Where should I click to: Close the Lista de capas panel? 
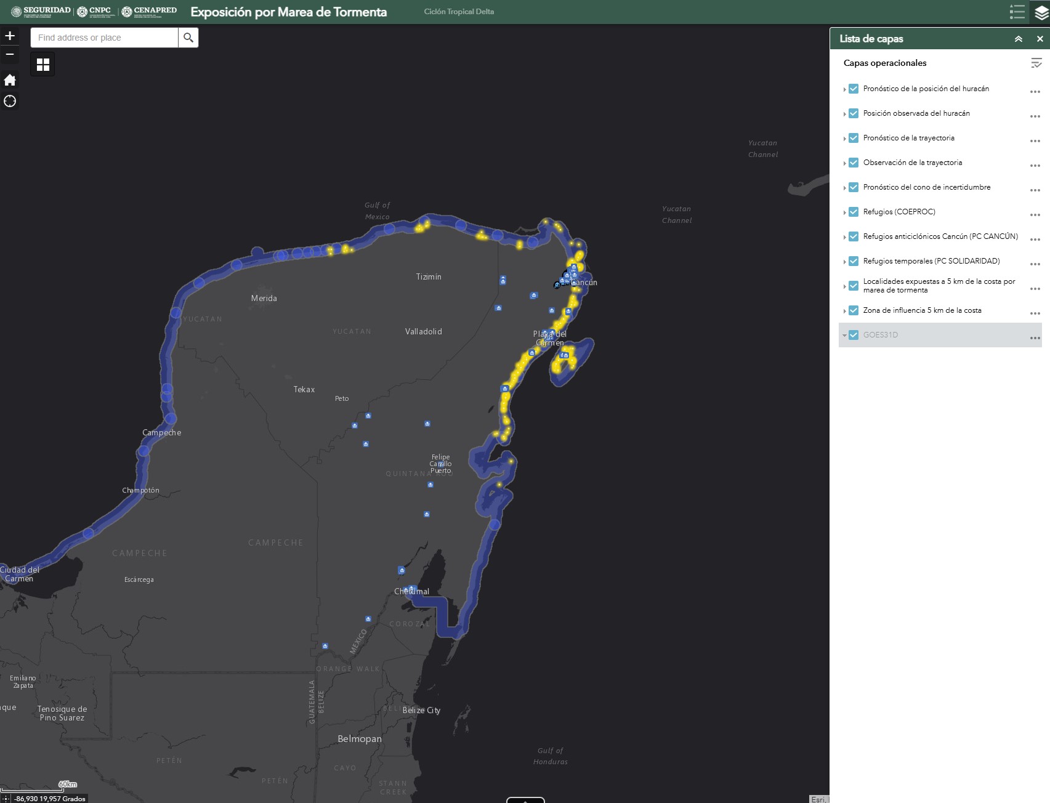[1040, 39]
